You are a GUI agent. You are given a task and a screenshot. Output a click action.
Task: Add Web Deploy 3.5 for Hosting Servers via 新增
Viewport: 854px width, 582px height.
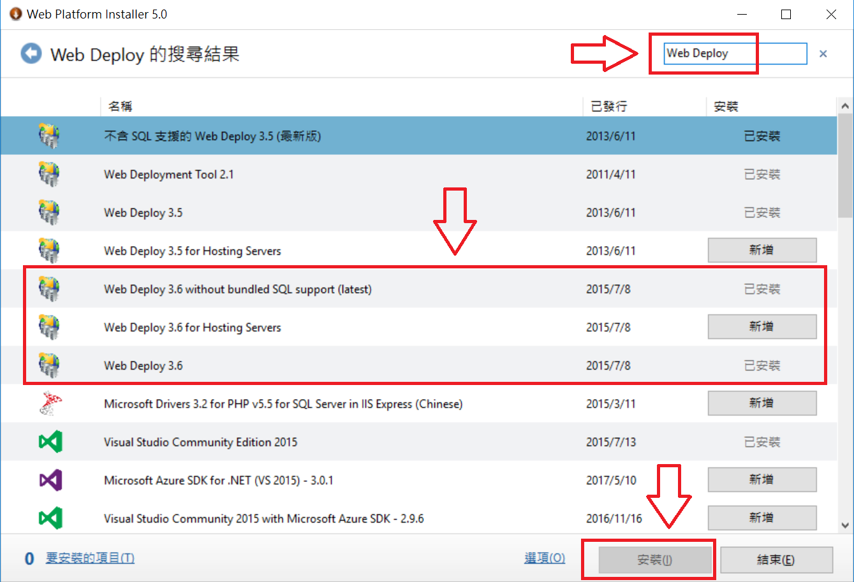coord(762,250)
